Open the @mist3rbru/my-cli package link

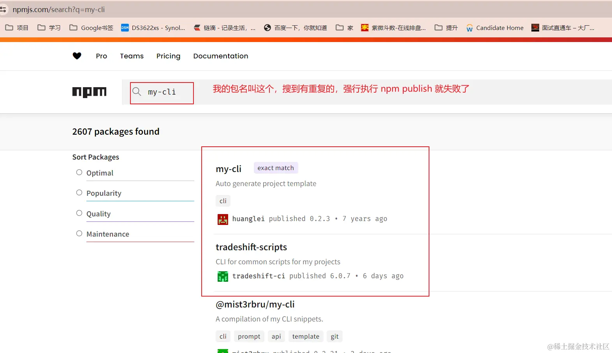(255, 304)
